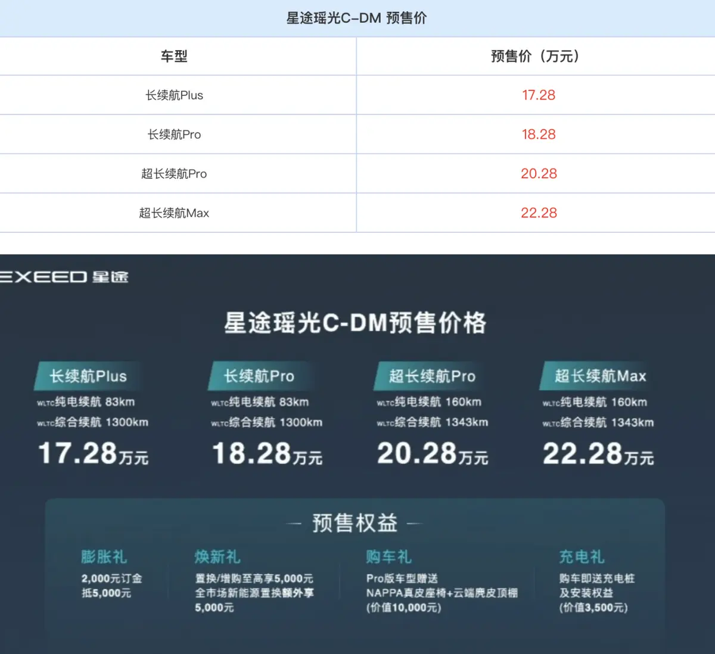Click the 长续航Plus label on the poster
715x654 pixels.
click(x=88, y=376)
